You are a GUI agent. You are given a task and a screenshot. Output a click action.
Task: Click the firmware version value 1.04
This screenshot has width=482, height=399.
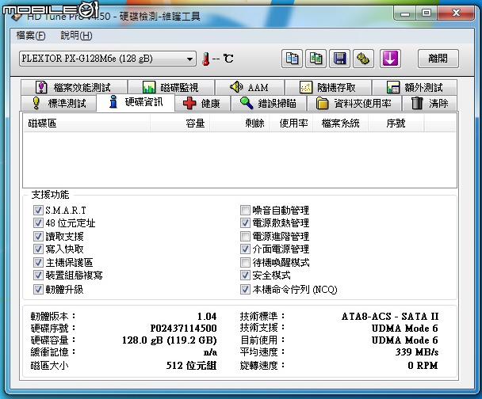coord(207,316)
